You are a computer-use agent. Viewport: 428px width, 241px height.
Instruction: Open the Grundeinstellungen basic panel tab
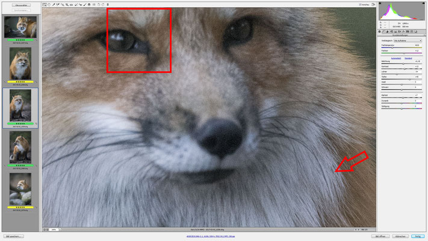(x=379, y=31)
